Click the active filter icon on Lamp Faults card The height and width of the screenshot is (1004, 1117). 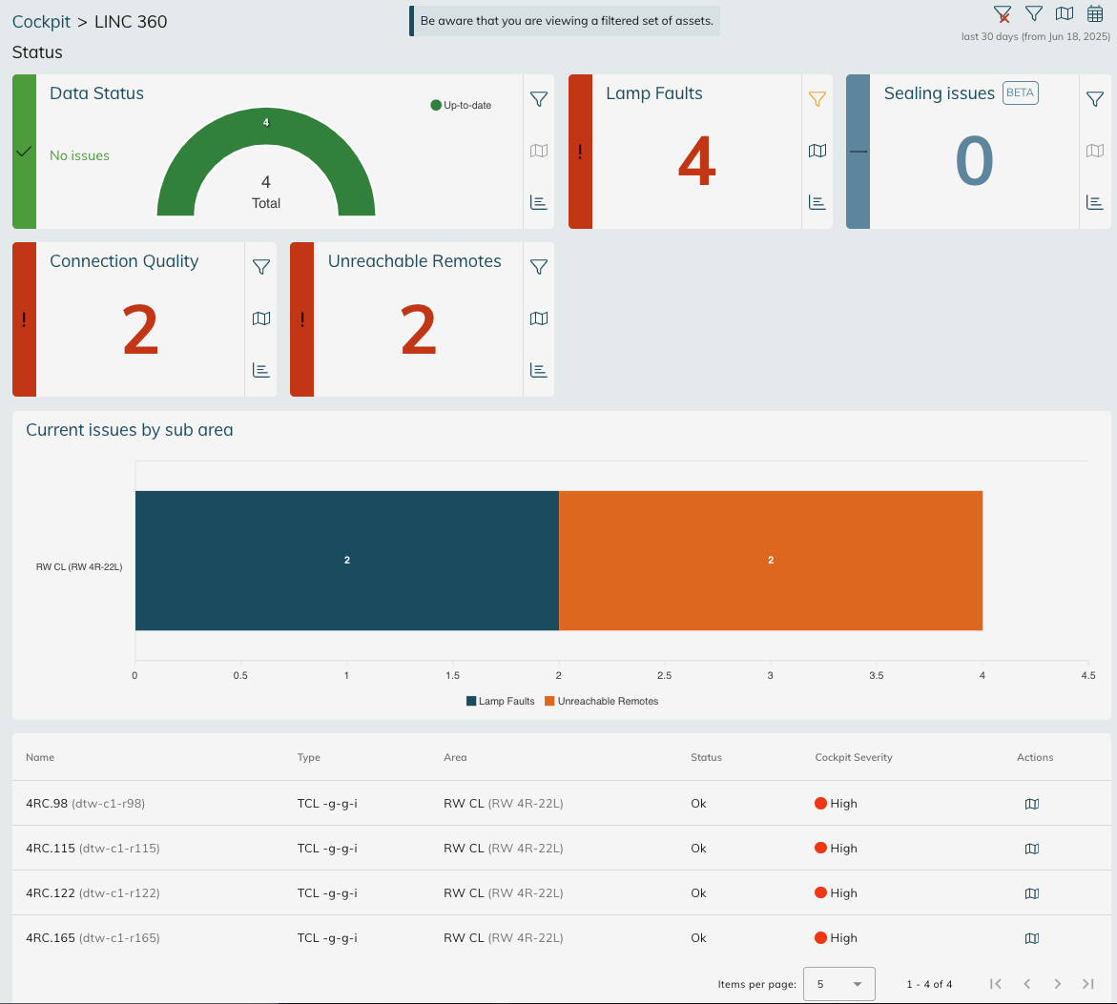[817, 99]
